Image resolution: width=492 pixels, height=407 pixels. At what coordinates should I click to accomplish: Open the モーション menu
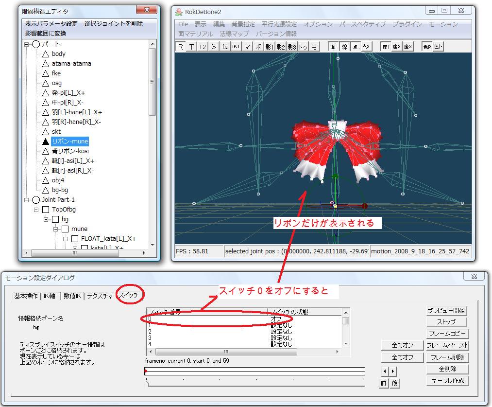click(443, 24)
